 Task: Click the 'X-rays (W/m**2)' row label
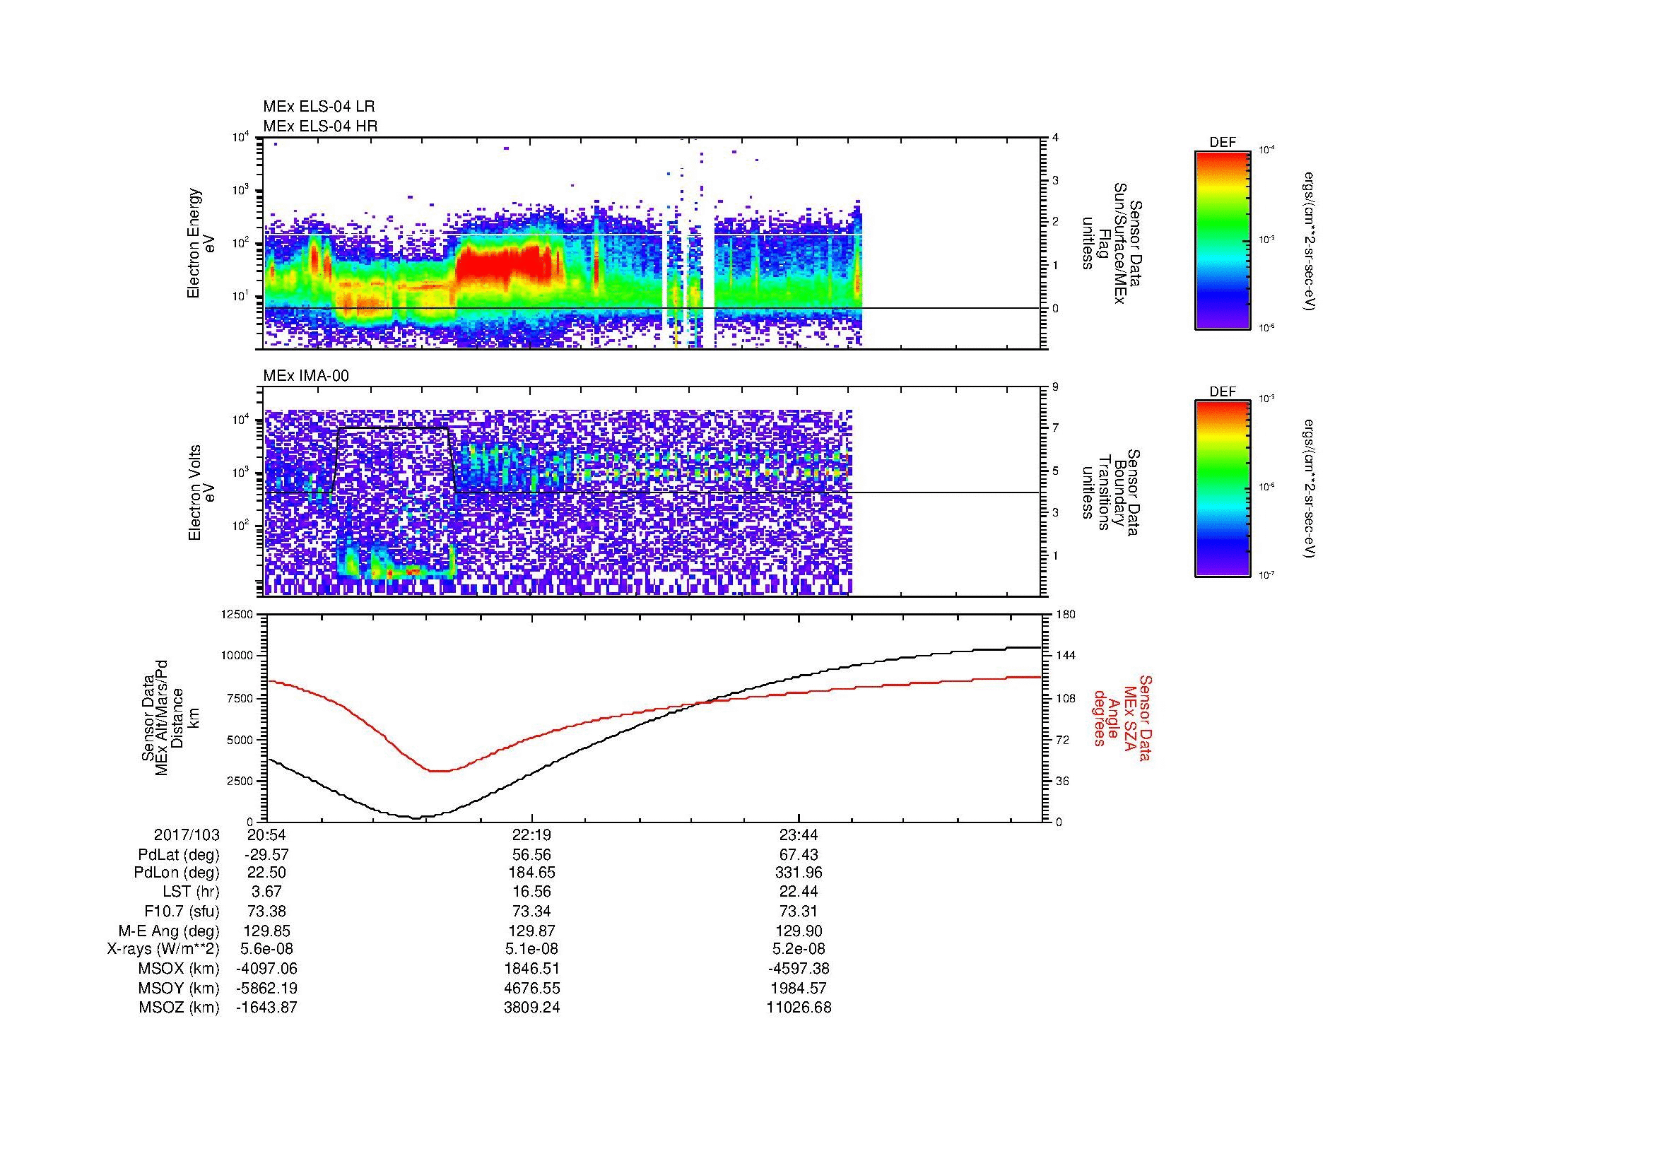[x=163, y=949]
